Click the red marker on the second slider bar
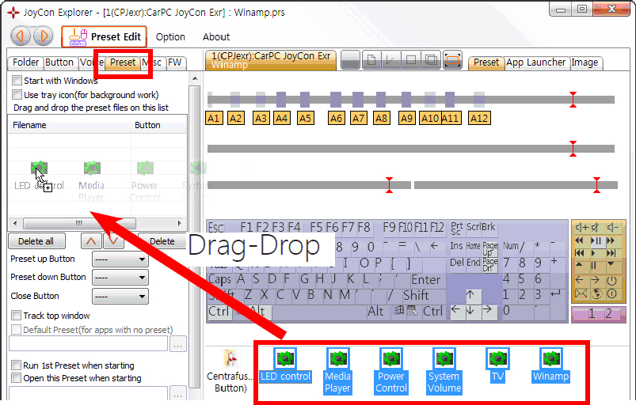636x405 pixels. coord(573,149)
